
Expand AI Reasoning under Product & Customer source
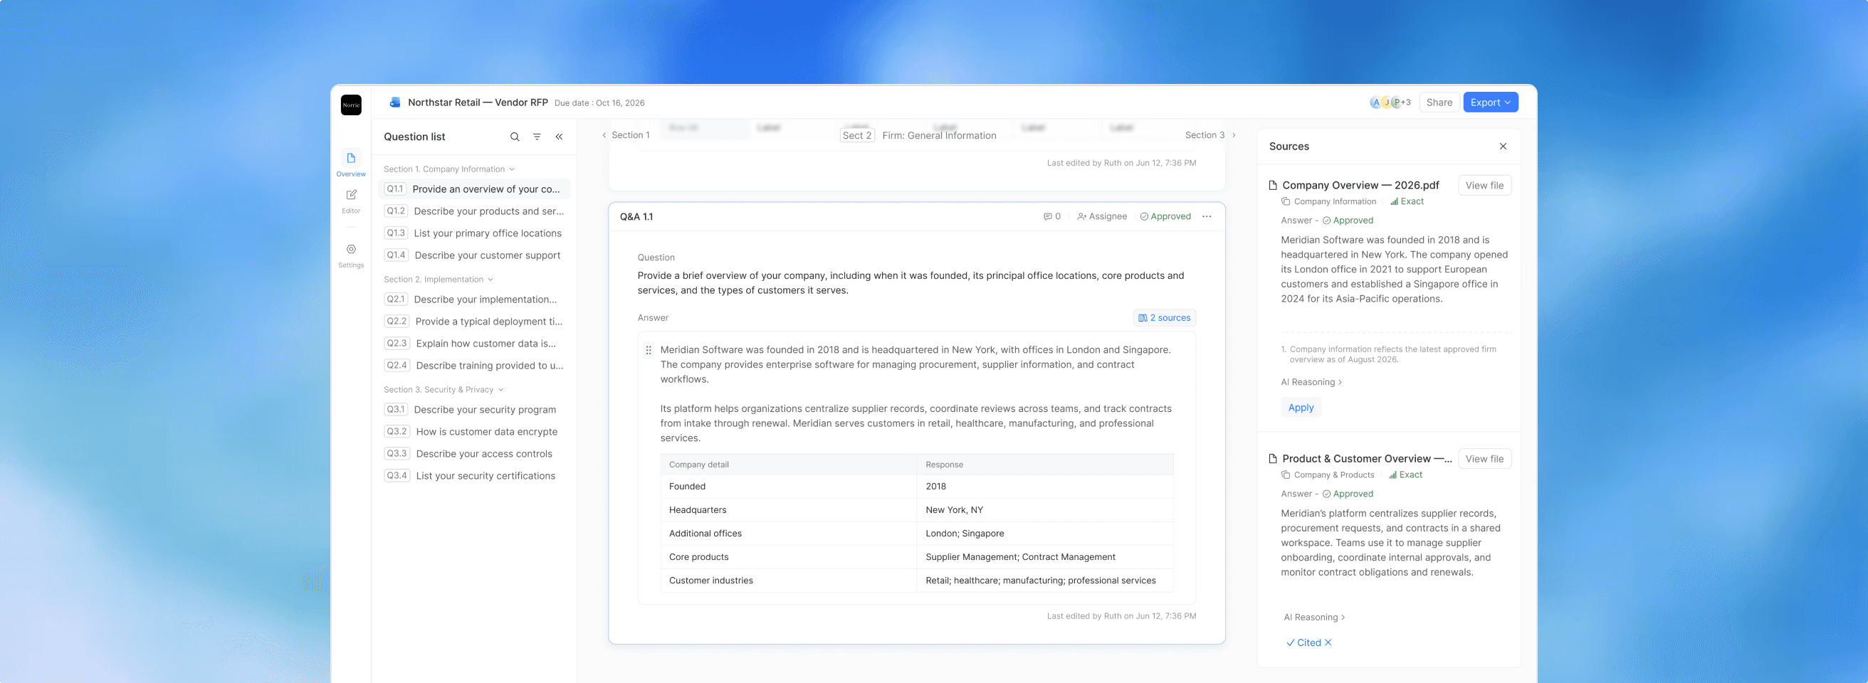coord(1314,617)
